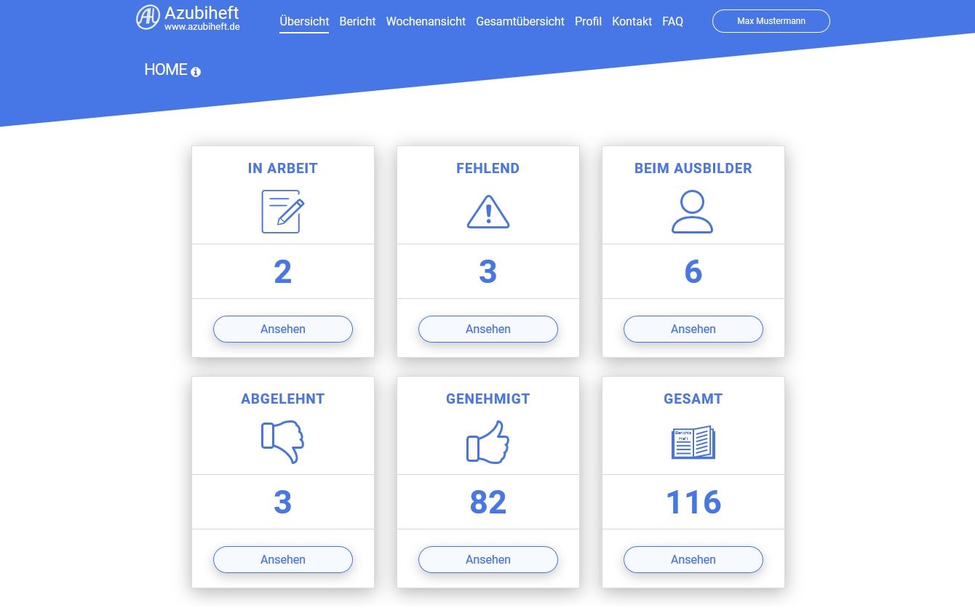This screenshot has width=975, height=608.
Task: Click the thumbs-down Abgelehnt icon
Action: click(x=282, y=441)
